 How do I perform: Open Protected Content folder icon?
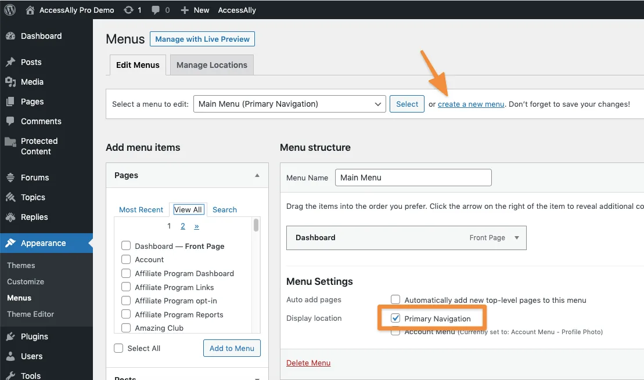point(10,142)
